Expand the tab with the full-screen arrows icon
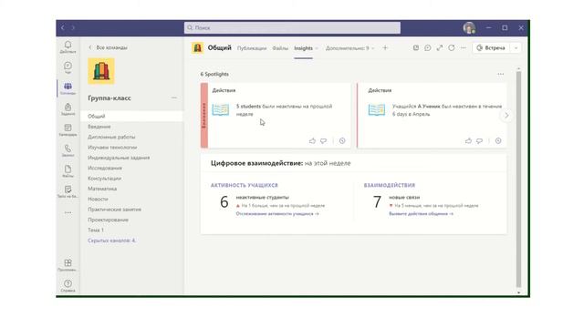 440,47
